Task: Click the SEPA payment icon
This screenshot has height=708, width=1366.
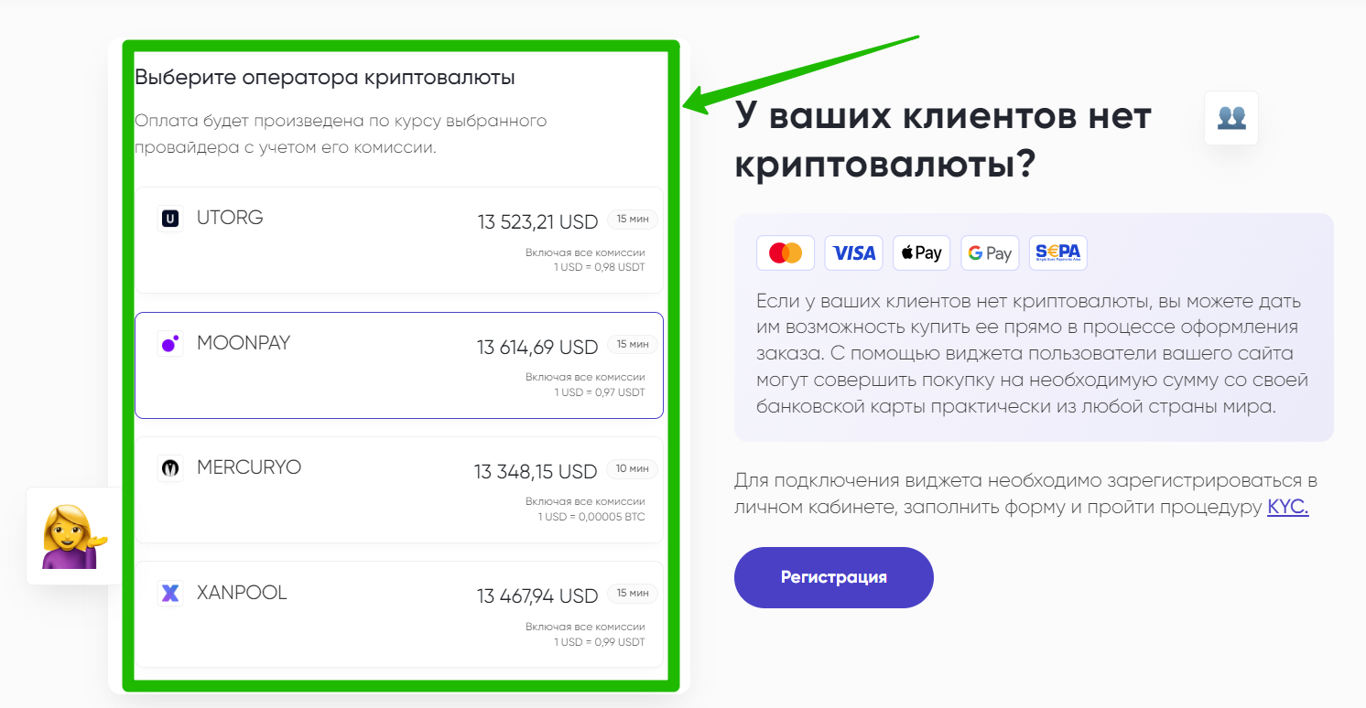Action: tap(1058, 253)
